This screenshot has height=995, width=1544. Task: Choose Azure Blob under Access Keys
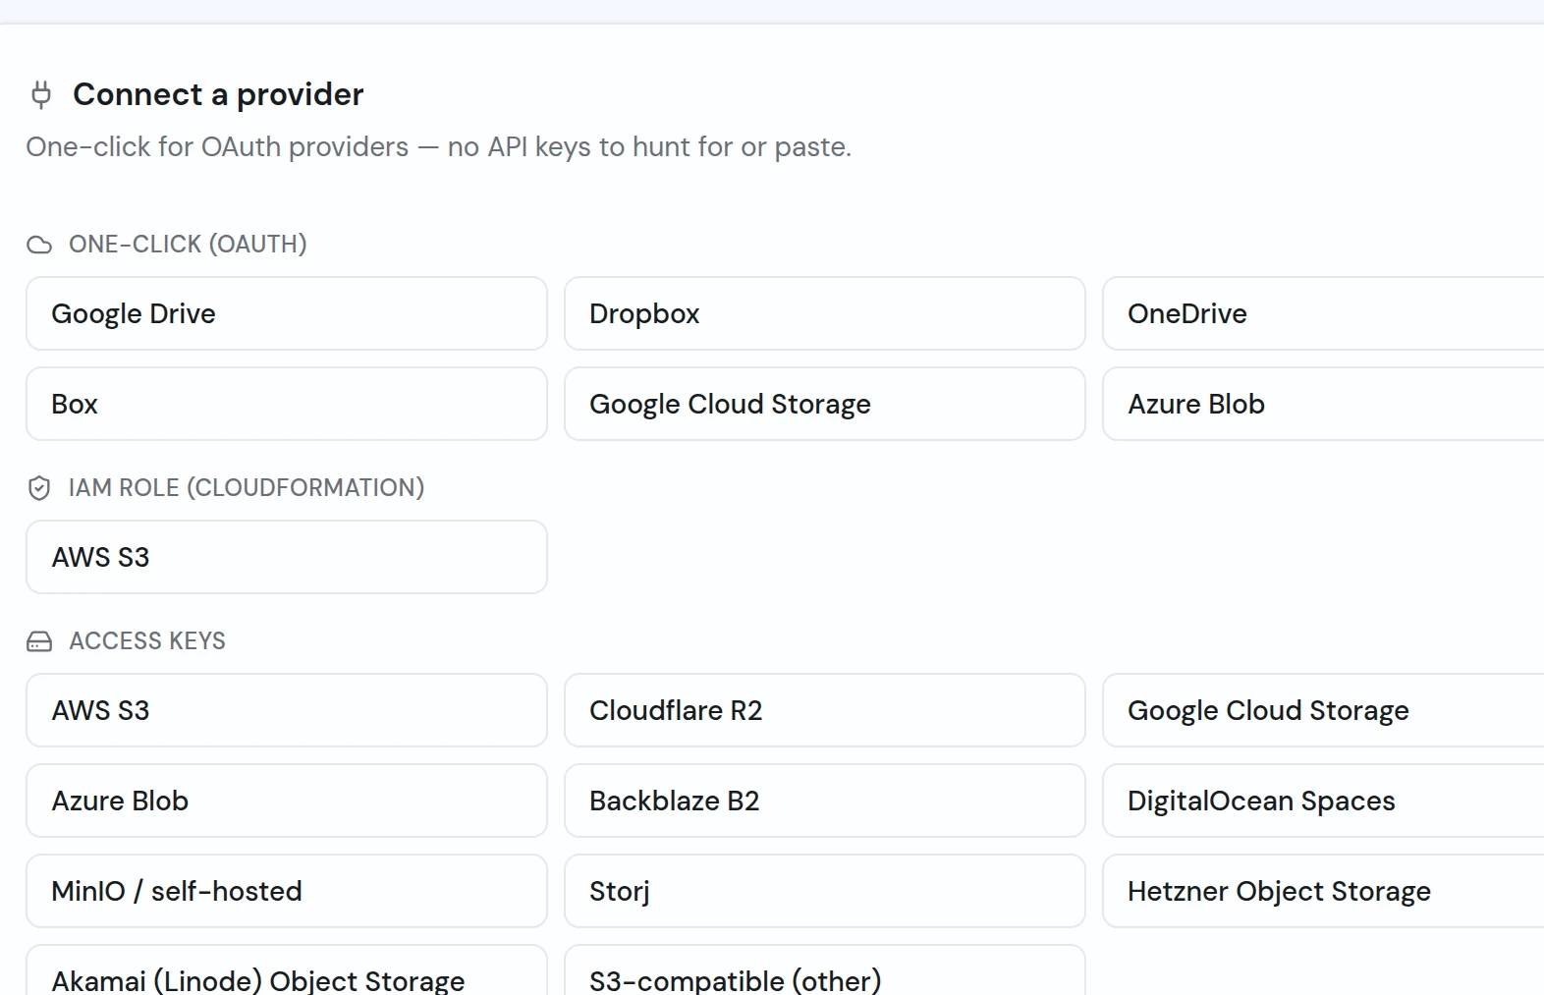[287, 801]
